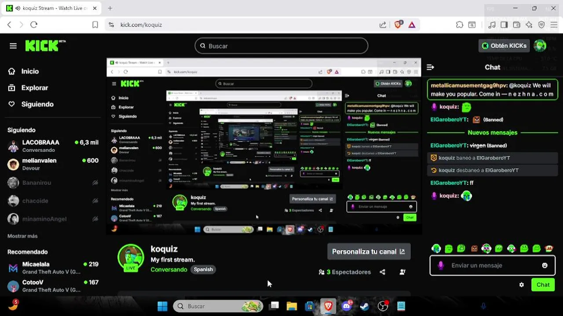This screenshot has width=563, height=316.
Task: Toggle the browser sidebar panel
Action: coord(505,25)
